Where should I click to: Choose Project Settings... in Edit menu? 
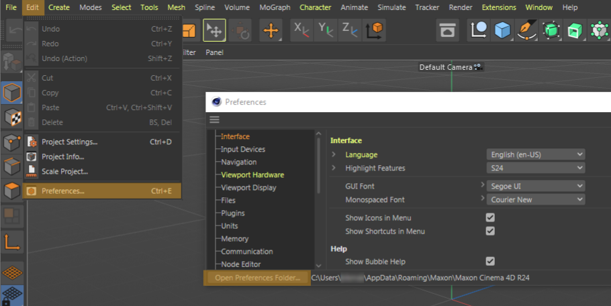pyautogui.click(x=103, y=142)
